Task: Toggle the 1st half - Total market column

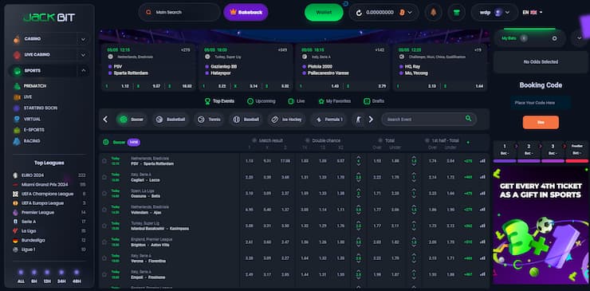Action: pos(442,140)
